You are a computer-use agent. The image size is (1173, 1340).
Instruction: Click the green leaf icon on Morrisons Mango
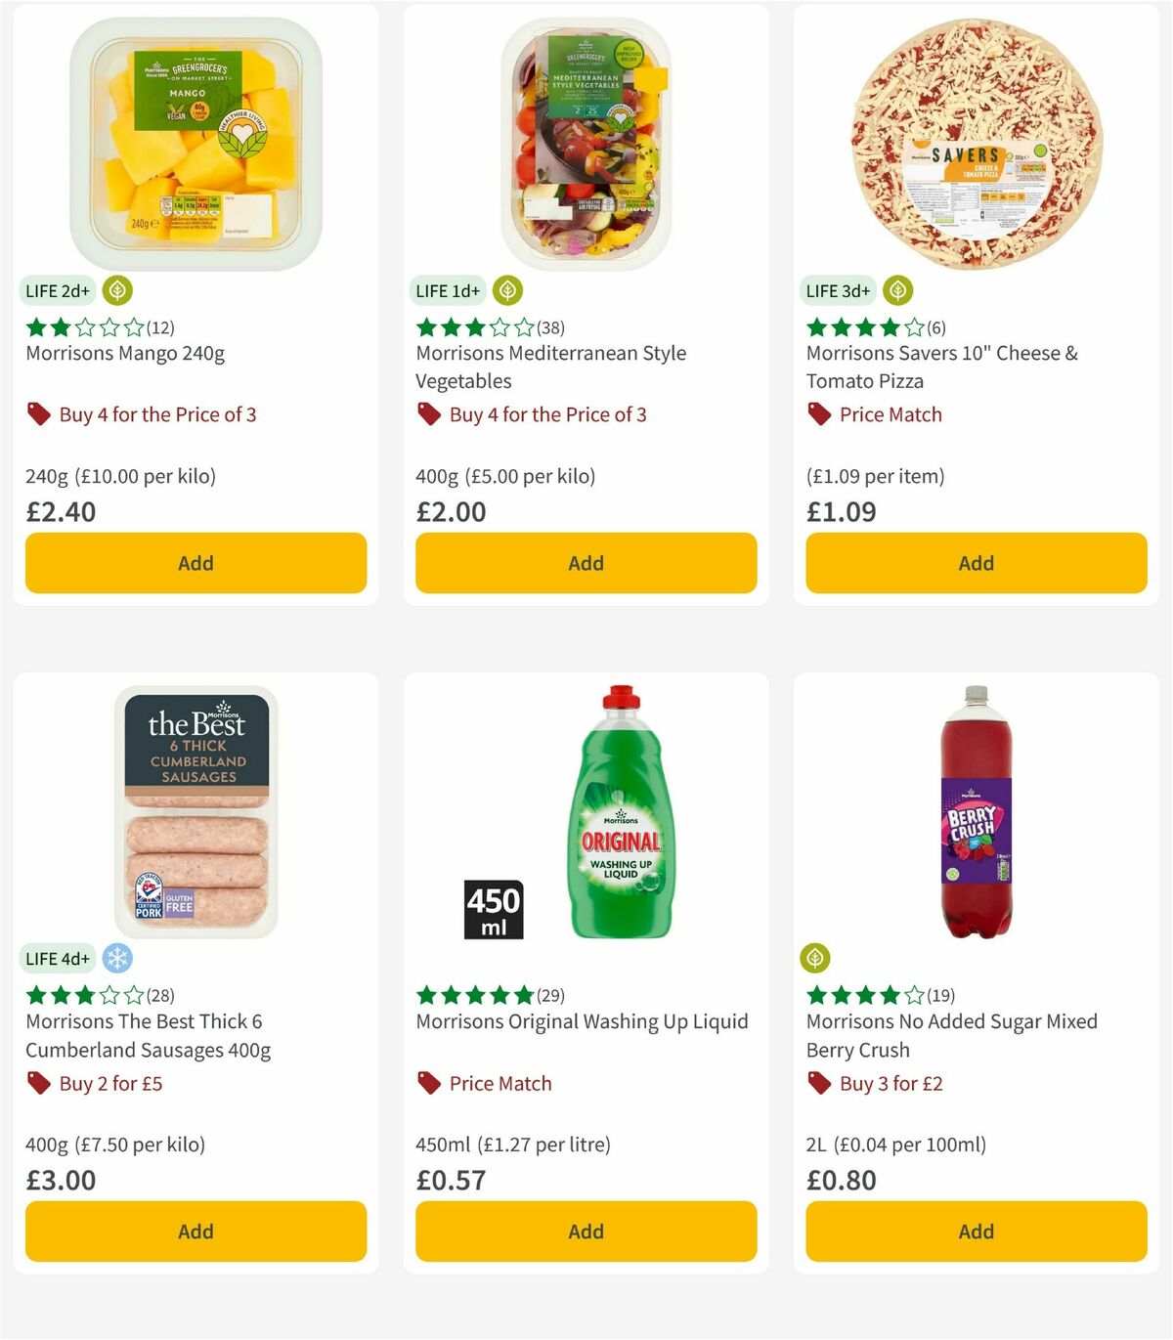pos(116,290)
